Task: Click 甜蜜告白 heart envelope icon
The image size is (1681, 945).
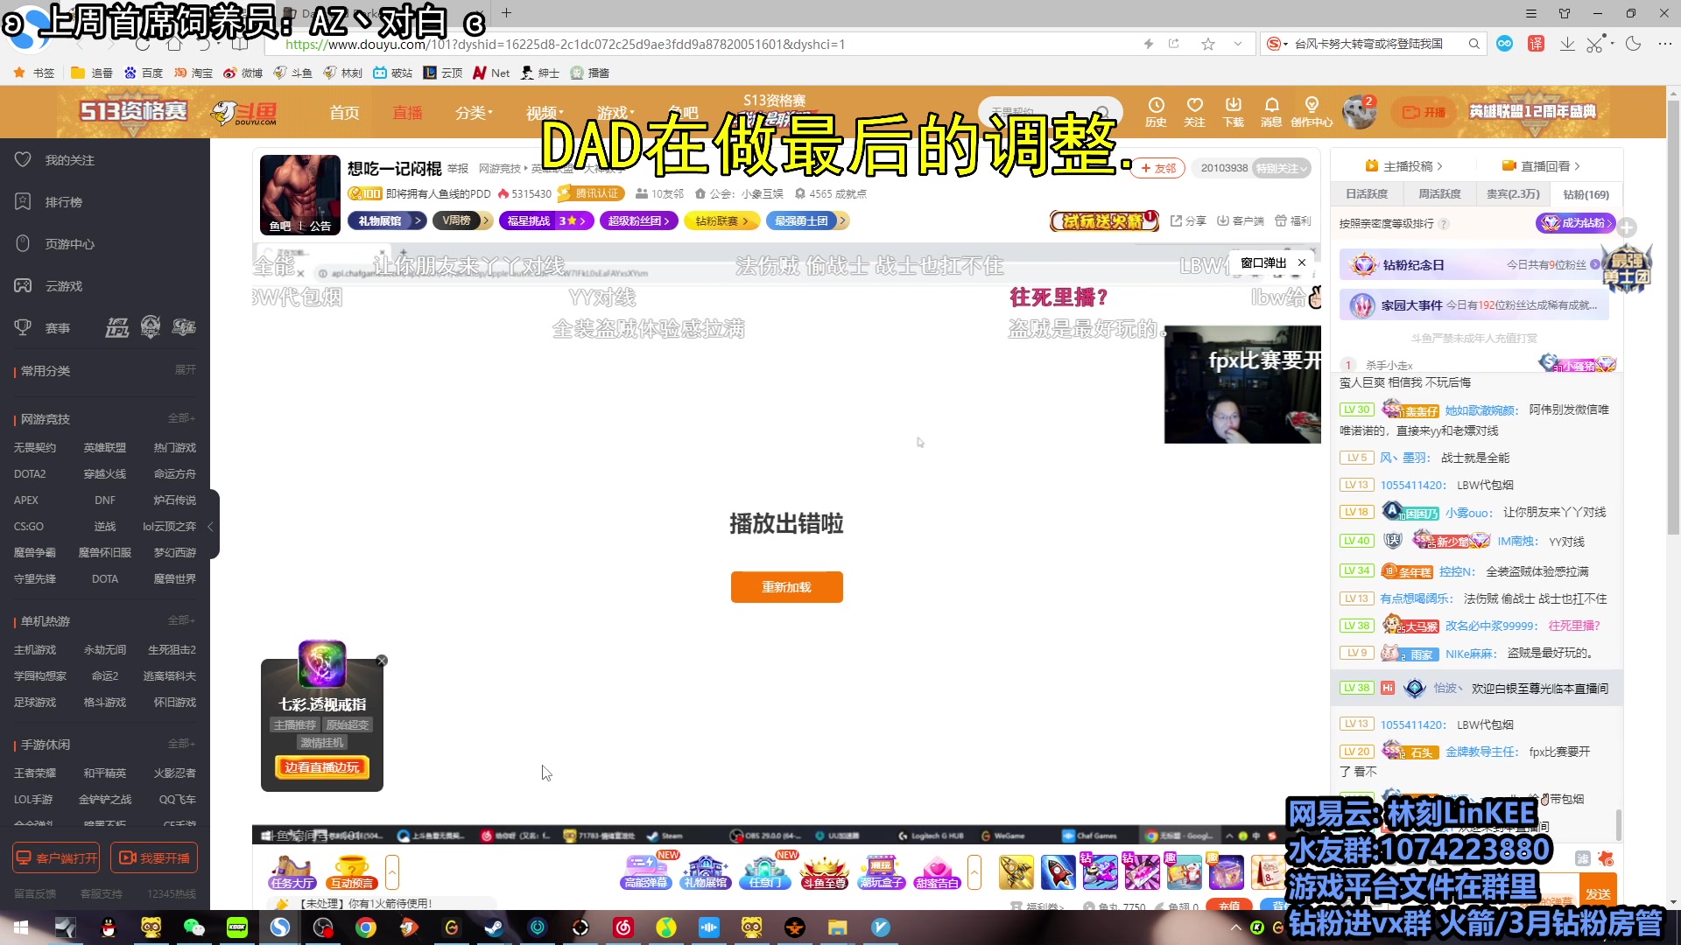Action: [937, 871]
